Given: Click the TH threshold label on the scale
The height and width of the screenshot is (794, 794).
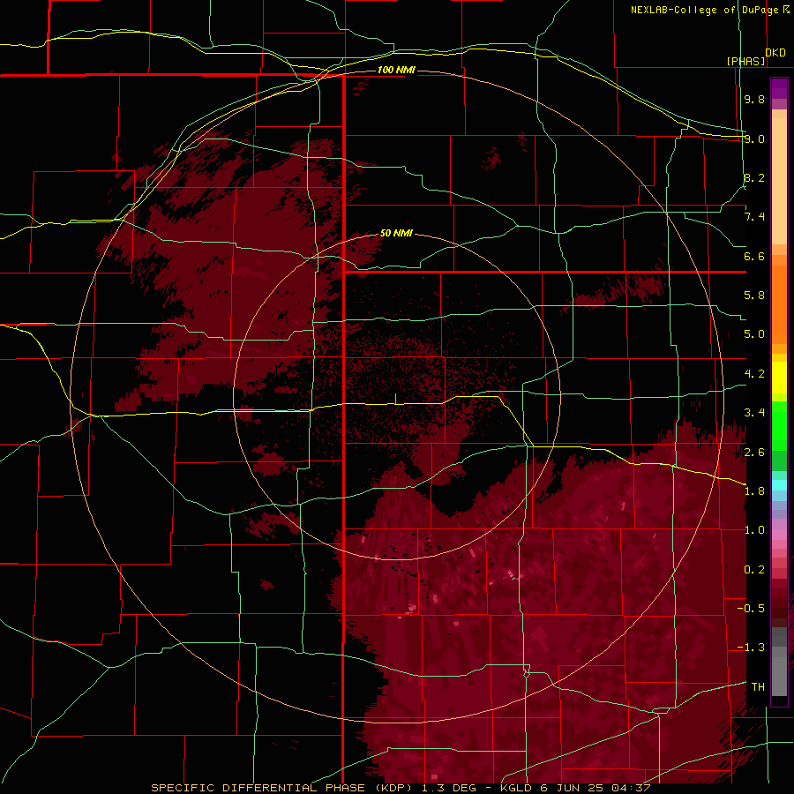Looking at the screenshot, I should click(x=758, y=687).
